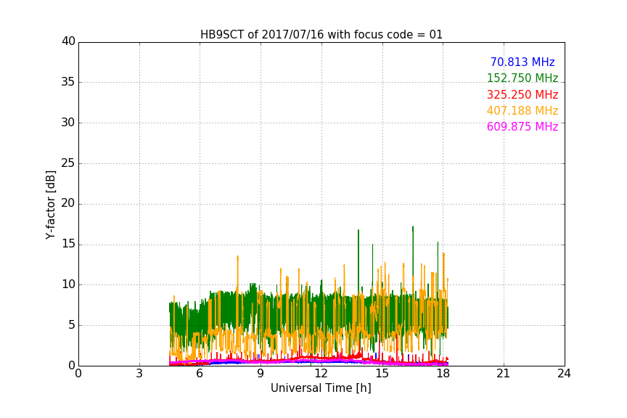This screenshot has height=418, width=627.
Task: Click the 'Y-factor [dB]' axis label
Action: coord(50,205)
